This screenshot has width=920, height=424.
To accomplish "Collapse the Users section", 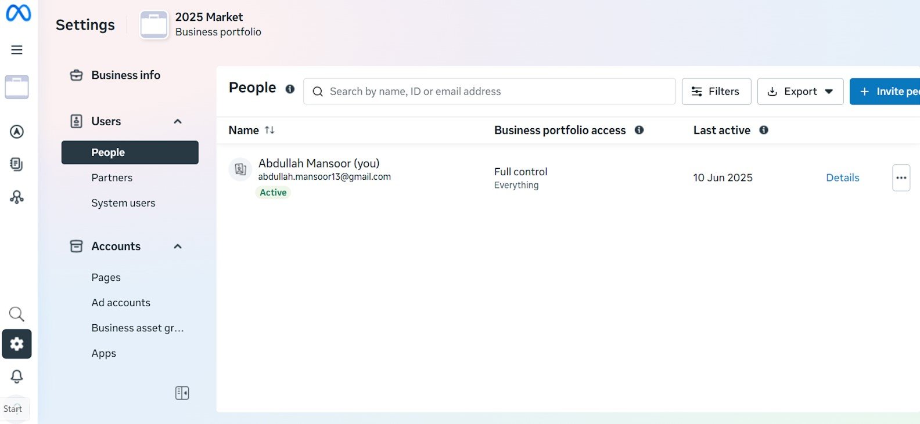I will click(178, 121).
